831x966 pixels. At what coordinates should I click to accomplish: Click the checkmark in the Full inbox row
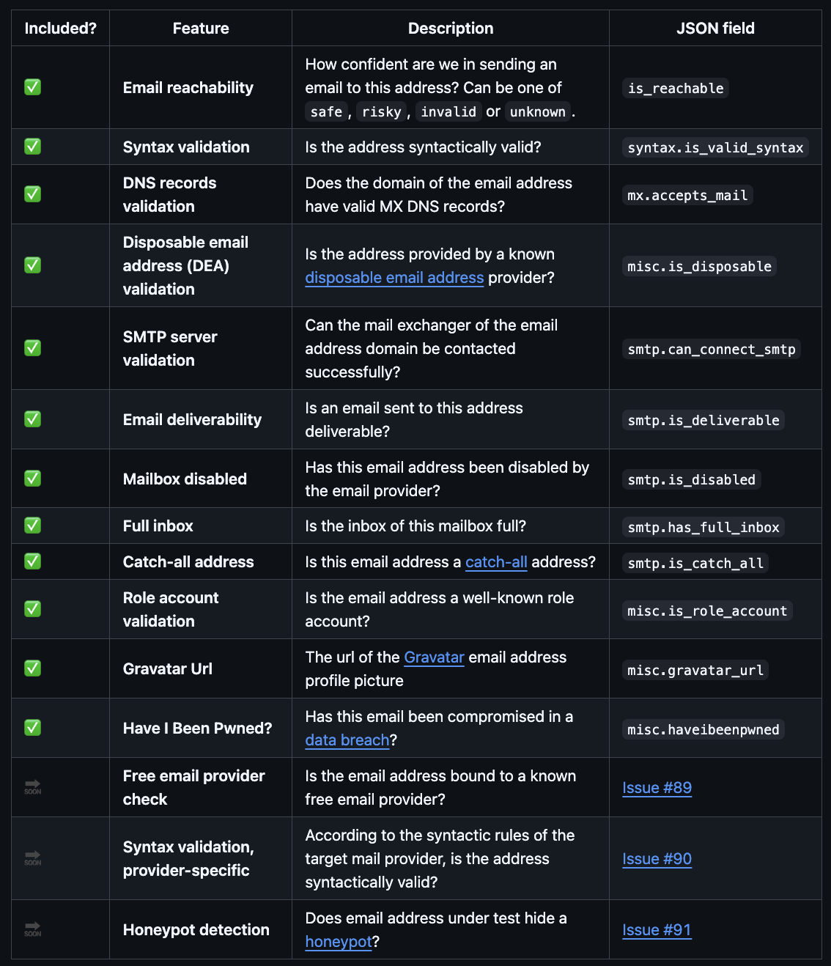click(x=33, y=526)
